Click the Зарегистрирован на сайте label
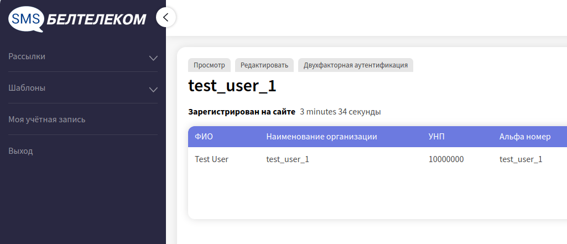 coord(242,112)
